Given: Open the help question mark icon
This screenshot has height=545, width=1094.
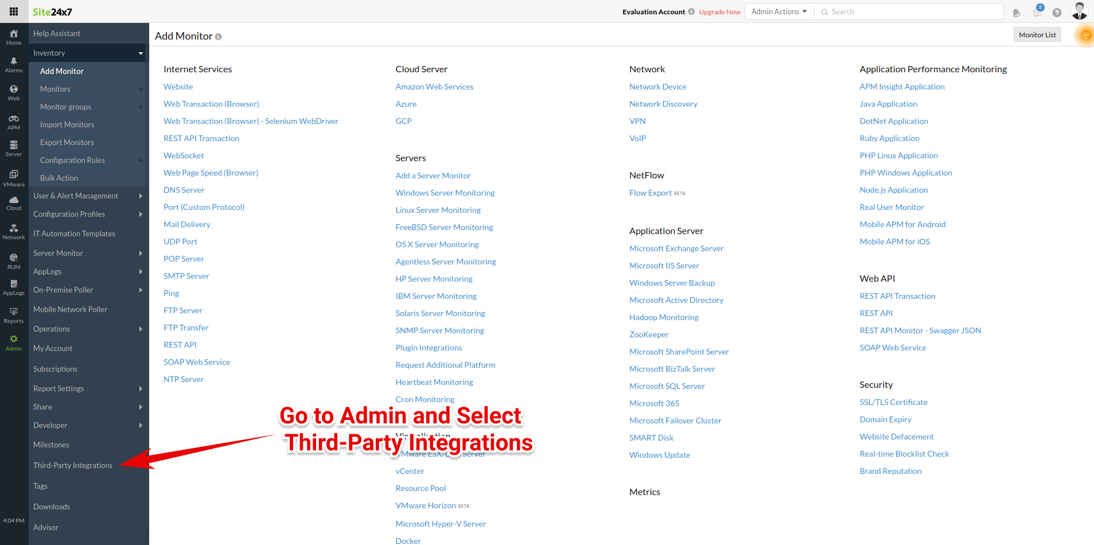Looking at the screenshot, I should point(1057,12).
